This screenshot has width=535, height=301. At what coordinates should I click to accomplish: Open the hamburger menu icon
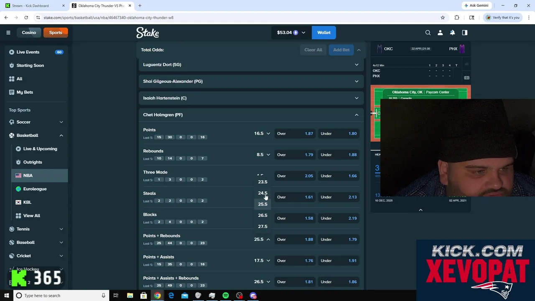[x=8, y=33]
